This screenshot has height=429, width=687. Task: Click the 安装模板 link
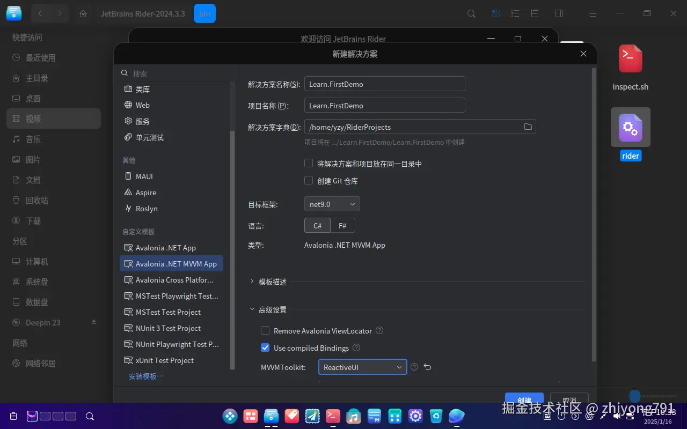point(146,376)
